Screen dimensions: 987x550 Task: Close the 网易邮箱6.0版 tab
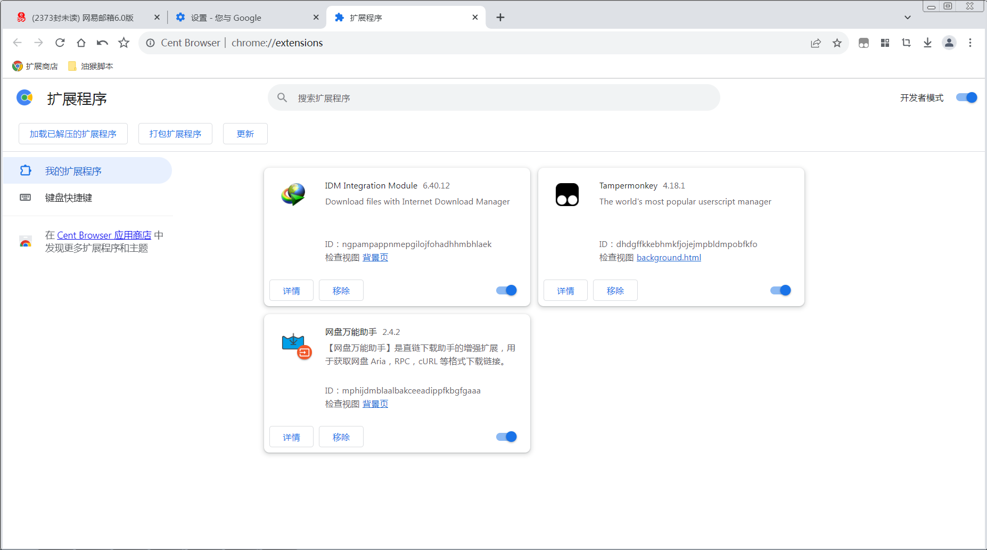point(157,17)
